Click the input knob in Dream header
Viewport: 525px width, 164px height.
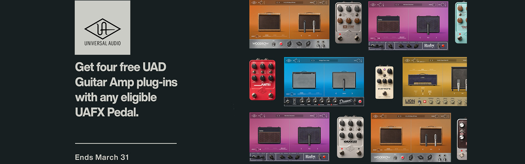click(296, 60)
